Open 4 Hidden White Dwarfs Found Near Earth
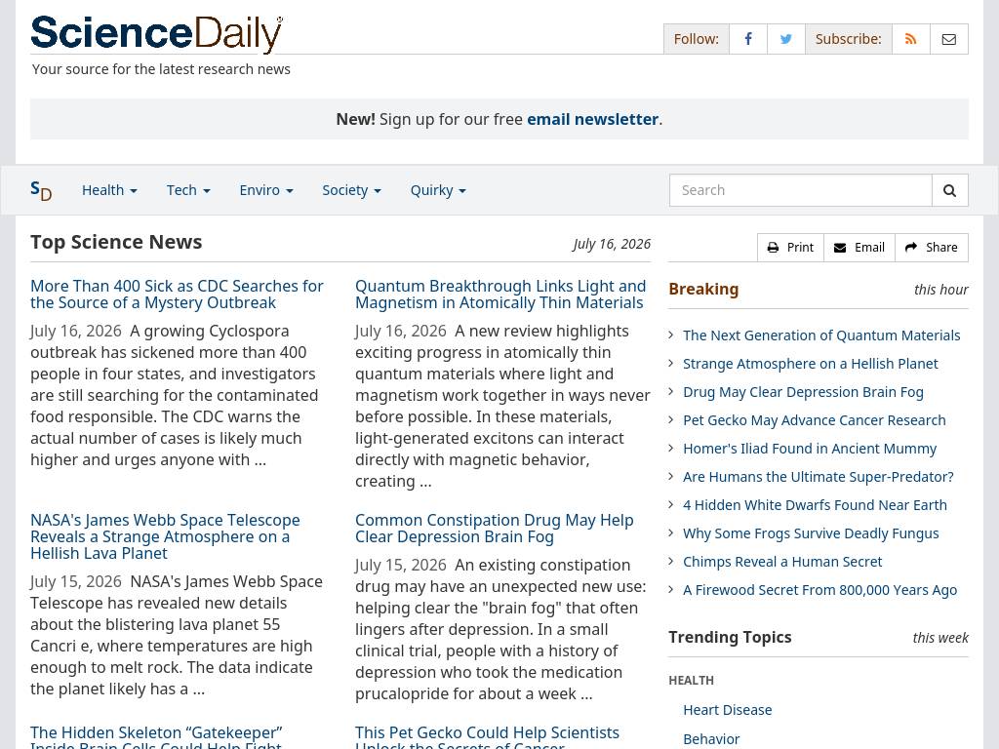Screen dimensions: 999x749 (815, 505)
